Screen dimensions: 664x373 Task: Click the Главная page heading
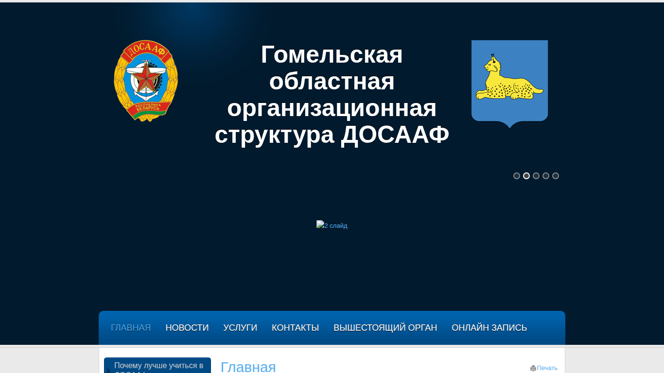(248, 367)
